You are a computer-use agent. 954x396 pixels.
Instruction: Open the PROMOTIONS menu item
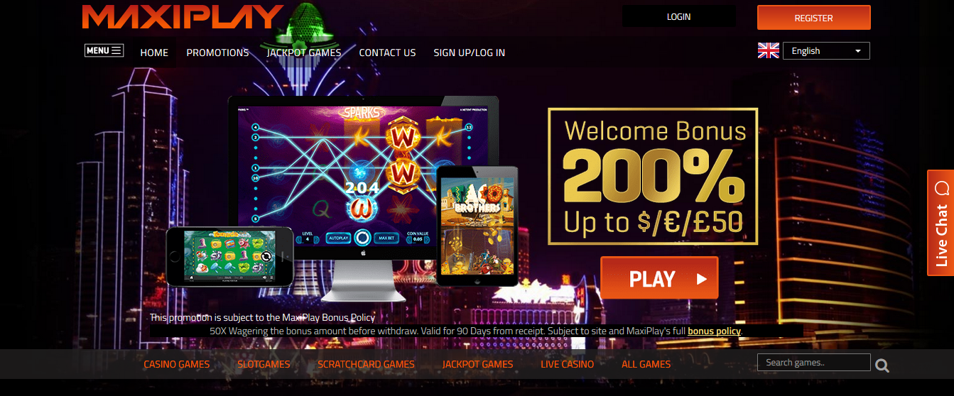[x=217, y=53]
